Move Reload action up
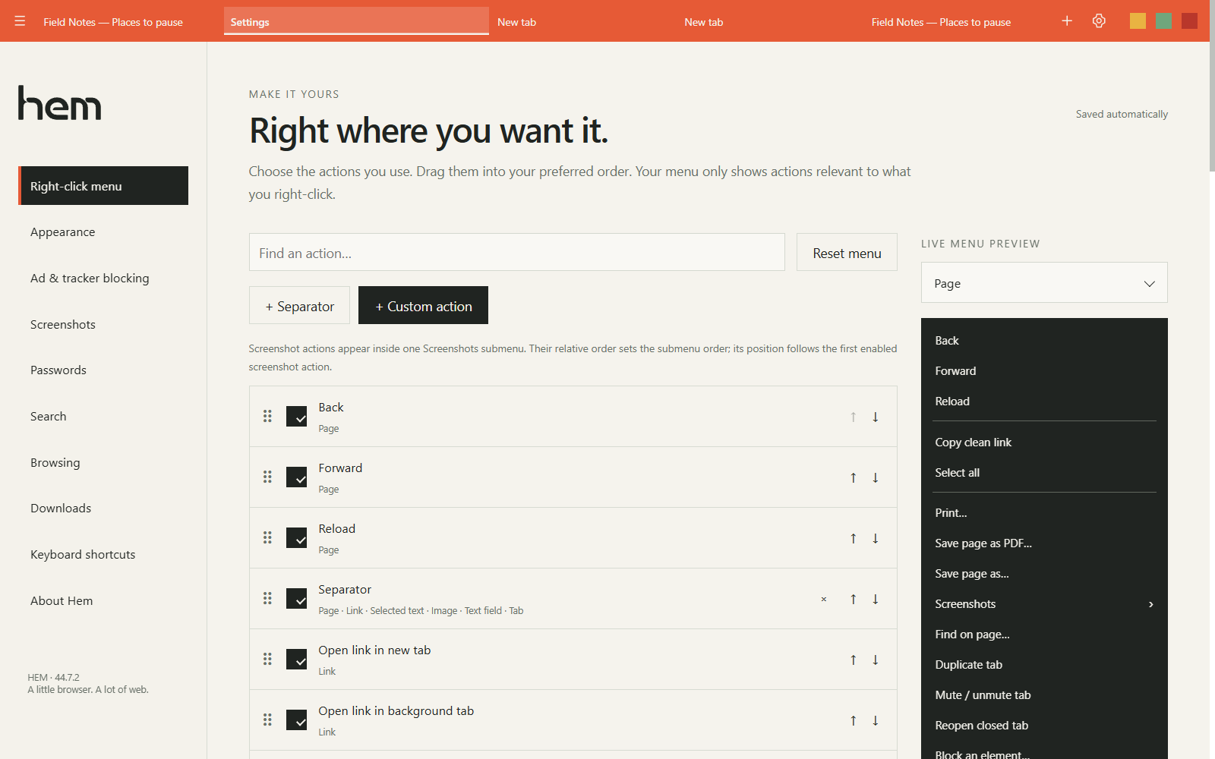Screen dimensions: 1215x759 coord(854,538)
